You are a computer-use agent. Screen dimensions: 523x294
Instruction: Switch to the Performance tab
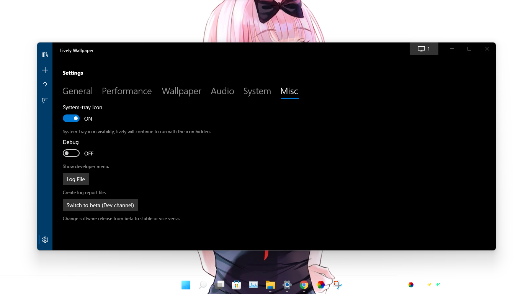click(x=127, y=91)
